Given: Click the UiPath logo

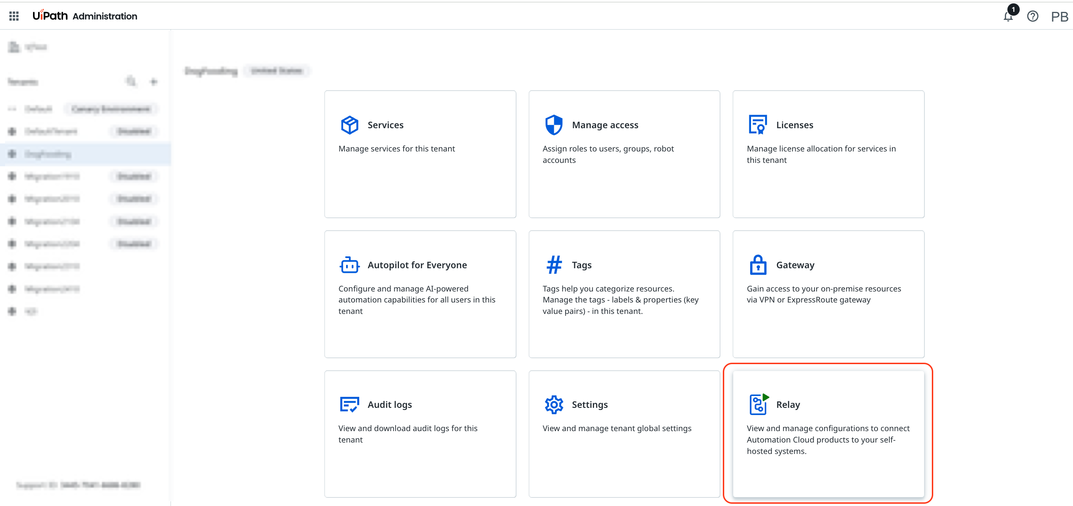Looking at the screenshot, I should pos(50,16).
